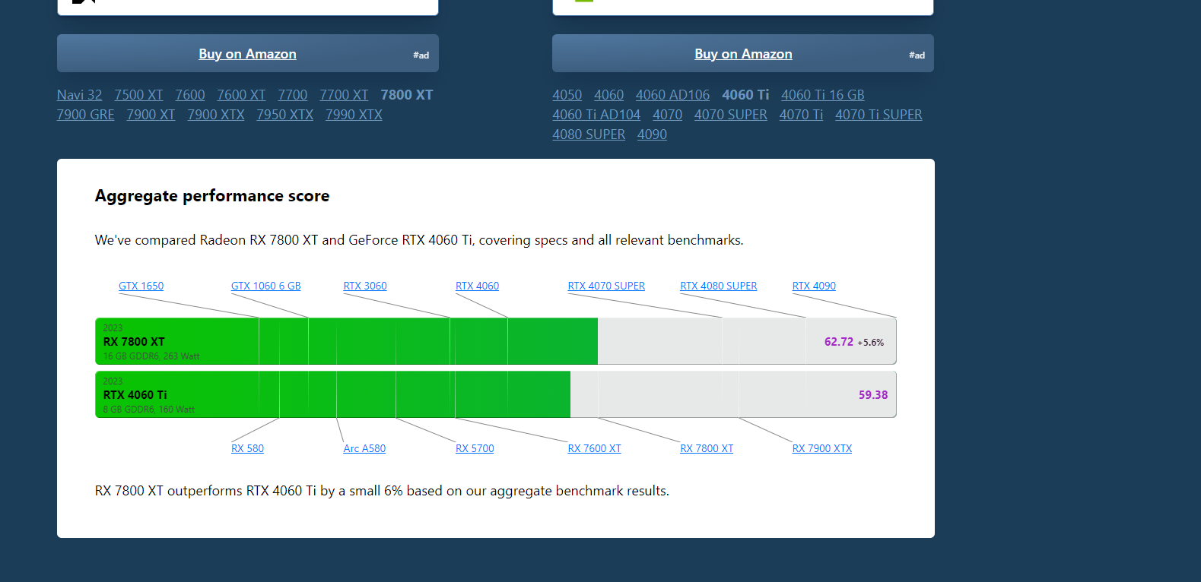The width and height of the screenshot is (1201, 582).
Task: Click the 59.38 score value
Action: (x=873, y=395)
